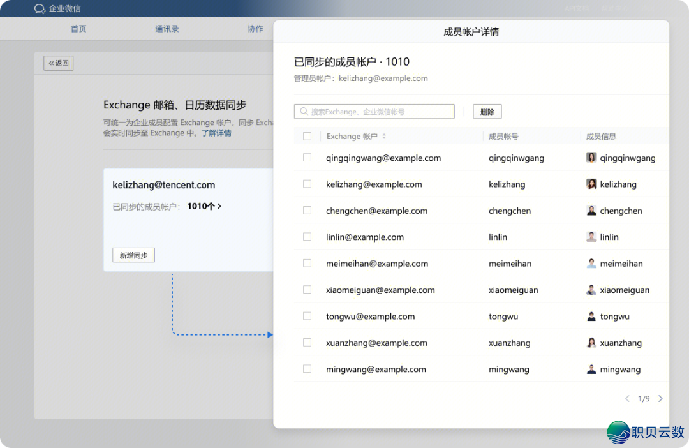Click the magnifier icon in the search box
Viewport: 689px width, 448px height.
(x=303, y=111)
